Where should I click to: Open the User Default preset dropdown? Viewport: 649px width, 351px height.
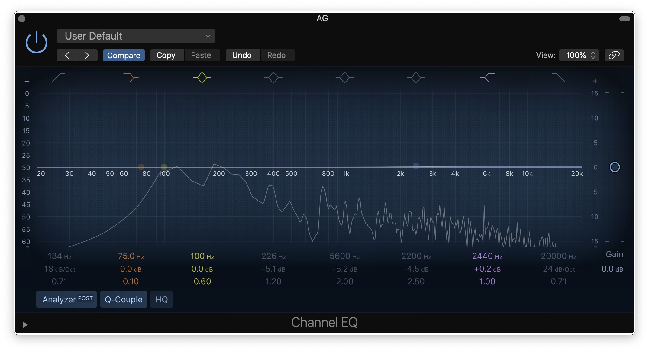(x=136, y=36)
